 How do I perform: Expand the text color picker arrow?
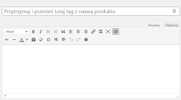27,40
